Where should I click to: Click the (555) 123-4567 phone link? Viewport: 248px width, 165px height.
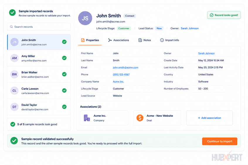(121, 75)
